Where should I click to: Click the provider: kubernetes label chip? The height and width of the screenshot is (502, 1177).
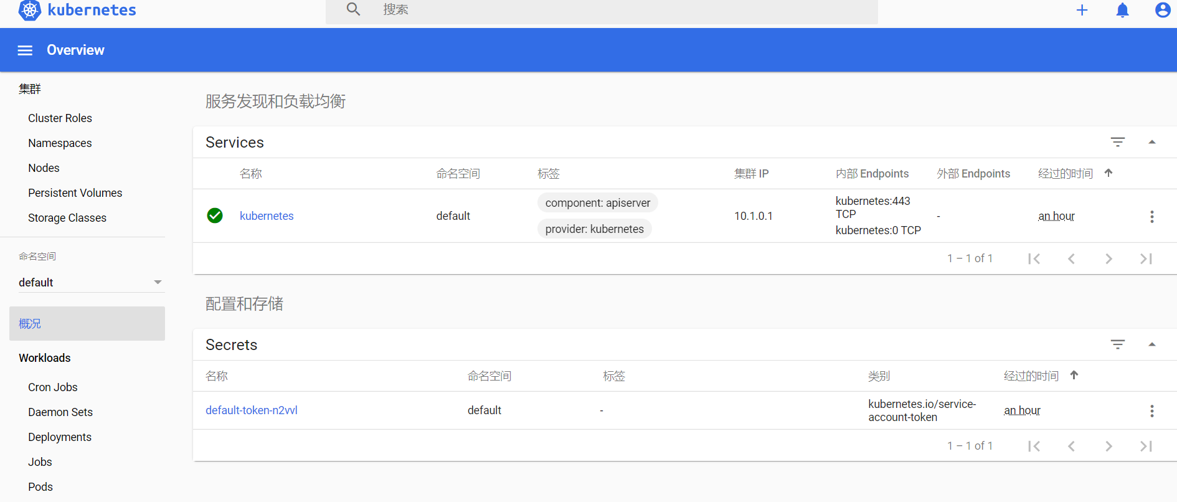pos(595,229)
